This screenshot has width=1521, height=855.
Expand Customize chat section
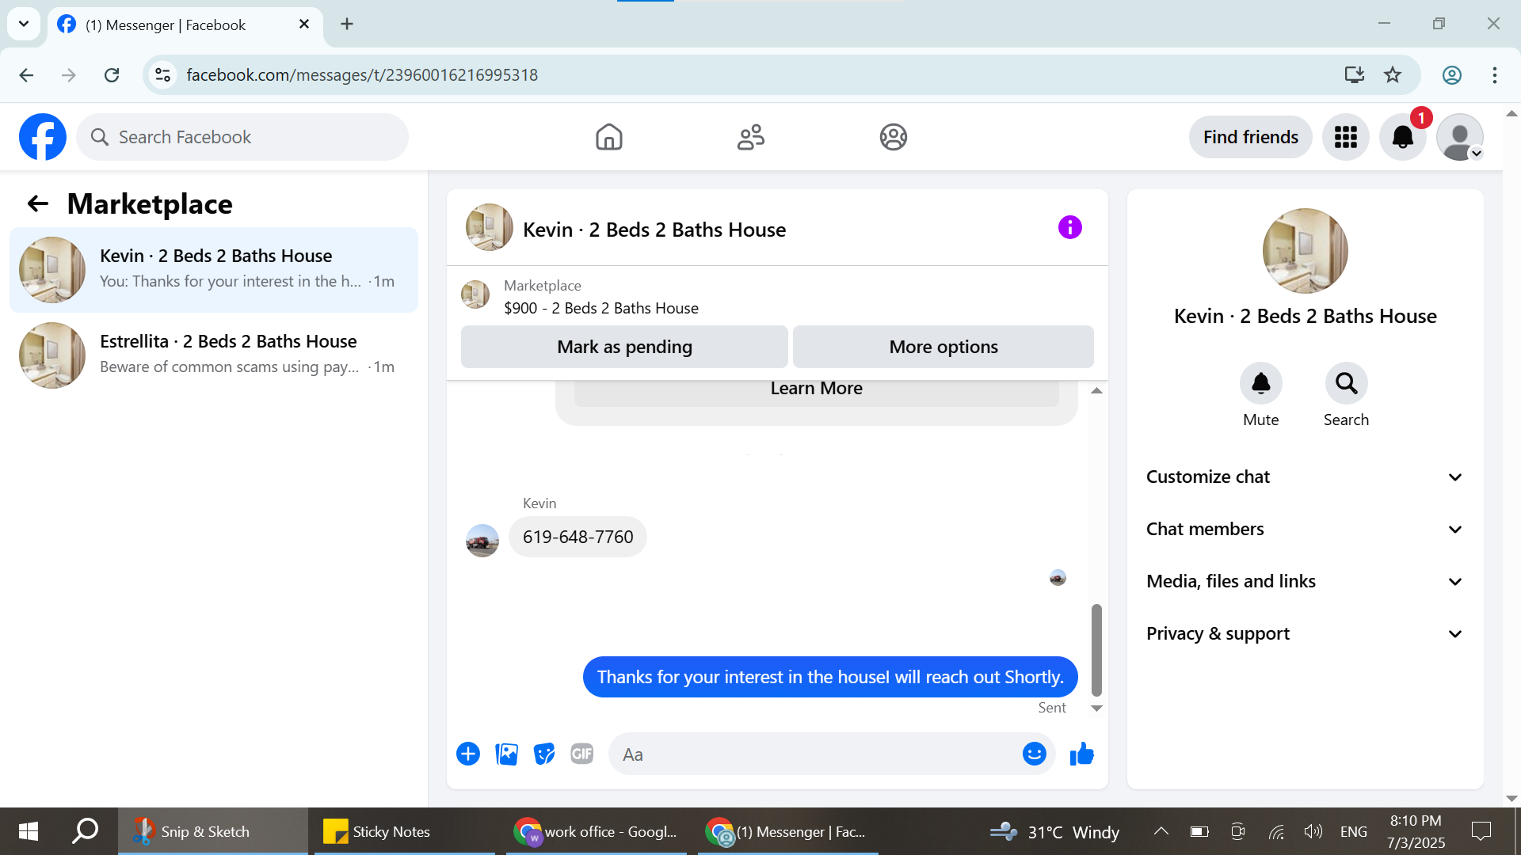click(x=1304, y=477)
